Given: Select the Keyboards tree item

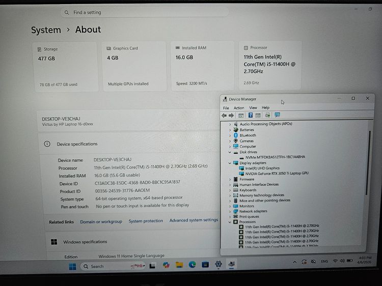Looking at the screenshot, I should 248,190.
